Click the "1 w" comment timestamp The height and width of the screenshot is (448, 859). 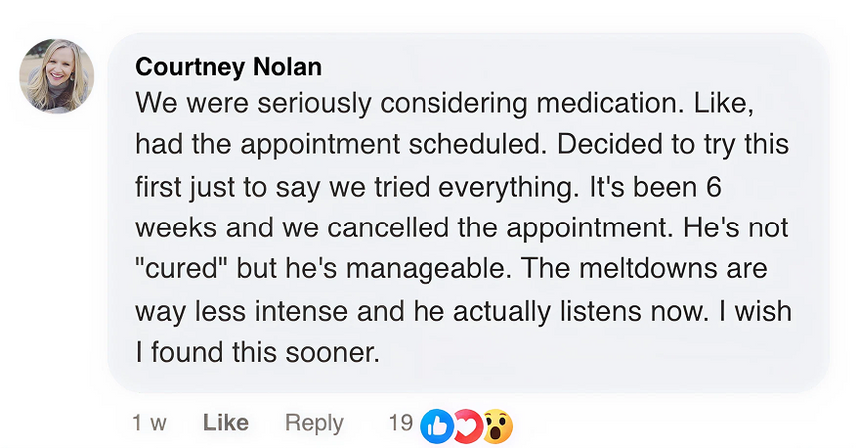point(149,423)
